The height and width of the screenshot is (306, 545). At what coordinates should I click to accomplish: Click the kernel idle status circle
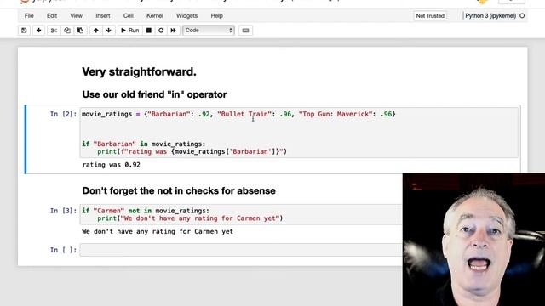coord(522,16)
